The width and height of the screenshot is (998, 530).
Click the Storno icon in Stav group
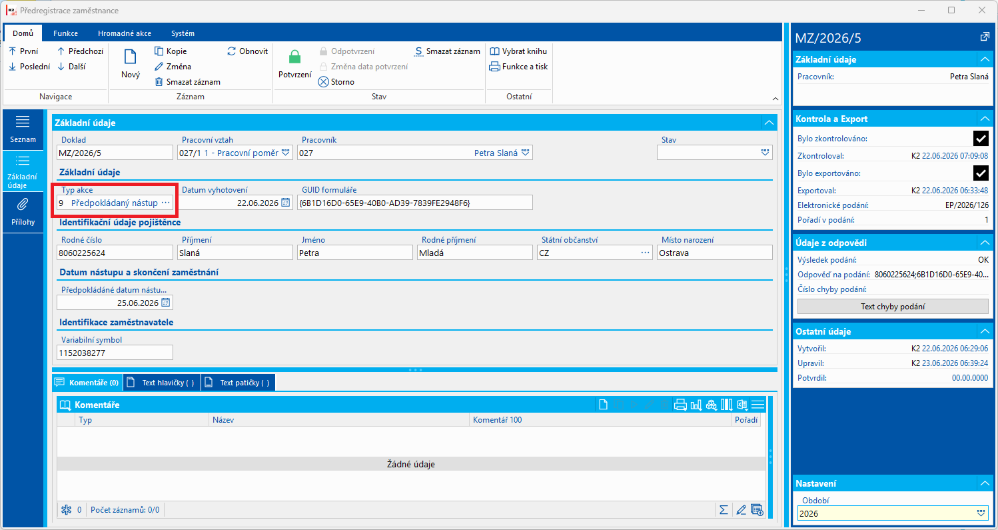coord(324,82)
